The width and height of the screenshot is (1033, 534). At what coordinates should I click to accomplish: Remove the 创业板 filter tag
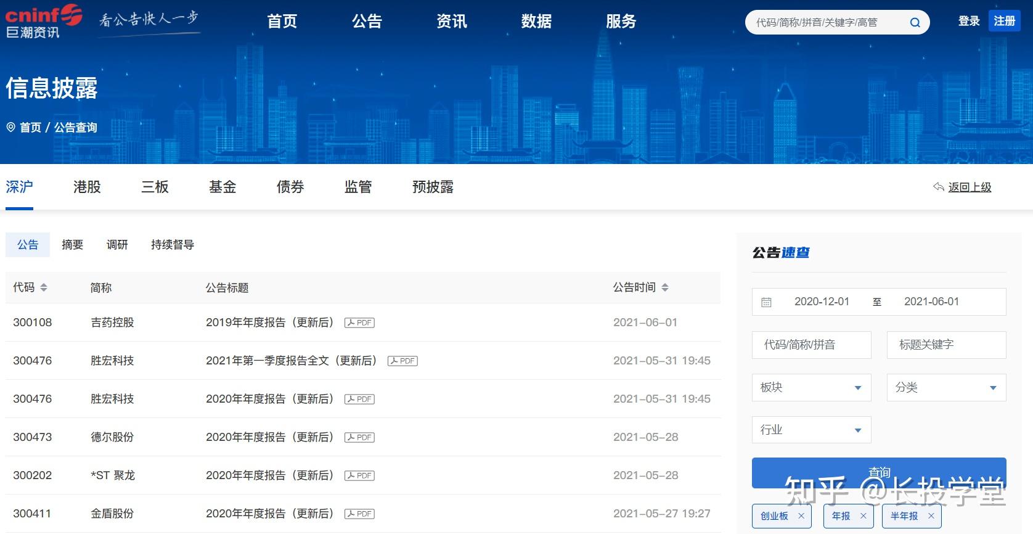coord(801,516)
